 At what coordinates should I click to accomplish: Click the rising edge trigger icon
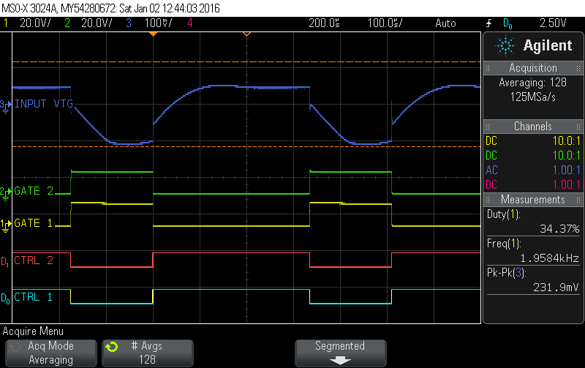tap(488, 23)
